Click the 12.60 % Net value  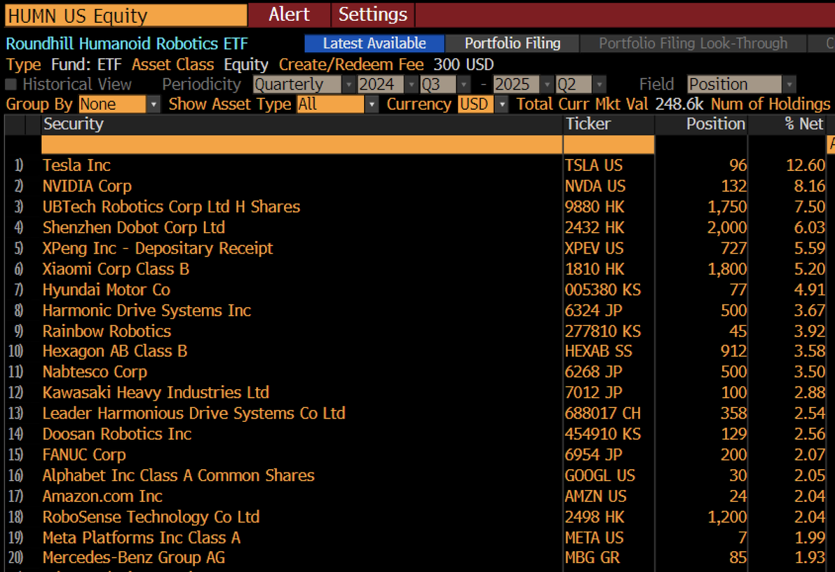[806, 165]
